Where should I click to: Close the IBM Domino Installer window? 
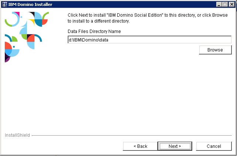coord(231,4)
